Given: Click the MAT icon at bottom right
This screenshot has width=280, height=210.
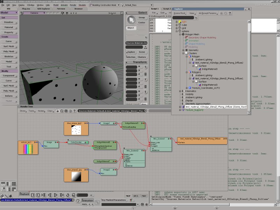Looking at the screenshot, I should (x=143, y=196).
